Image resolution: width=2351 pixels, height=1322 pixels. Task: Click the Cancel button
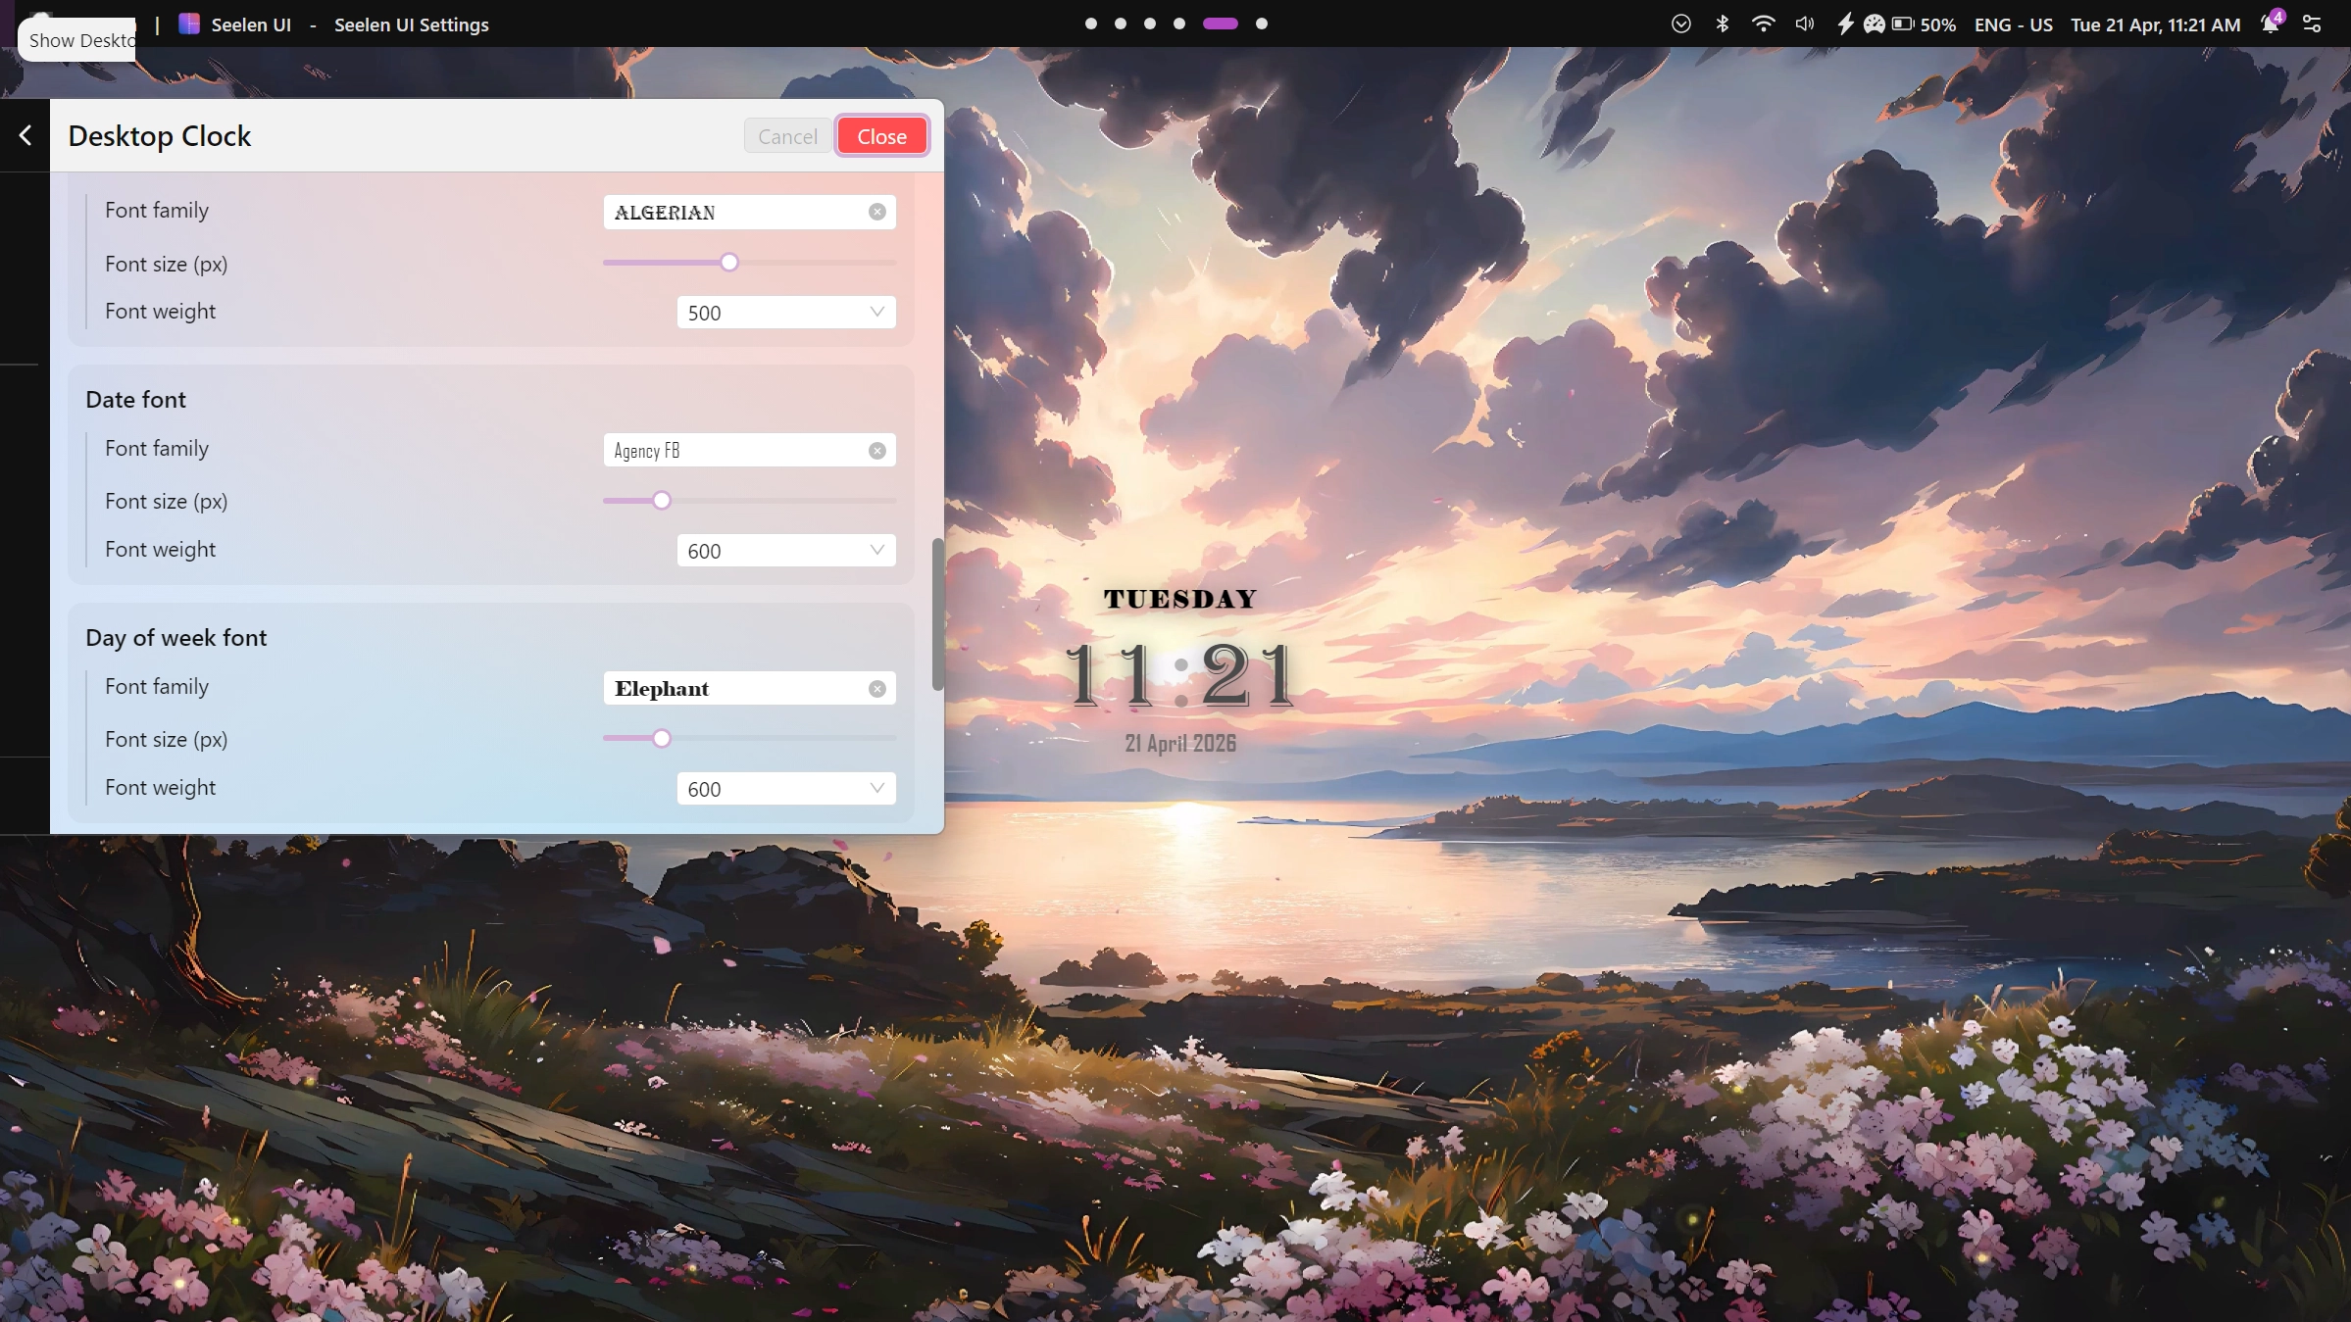tap(786, 135)
